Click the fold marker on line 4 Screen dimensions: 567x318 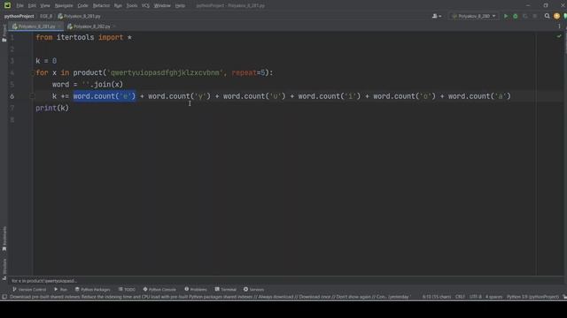click(32, 72)
